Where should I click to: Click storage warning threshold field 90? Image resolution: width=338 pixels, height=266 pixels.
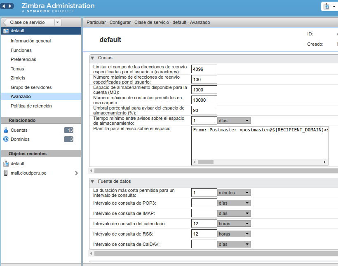click(x=204, y=110)
